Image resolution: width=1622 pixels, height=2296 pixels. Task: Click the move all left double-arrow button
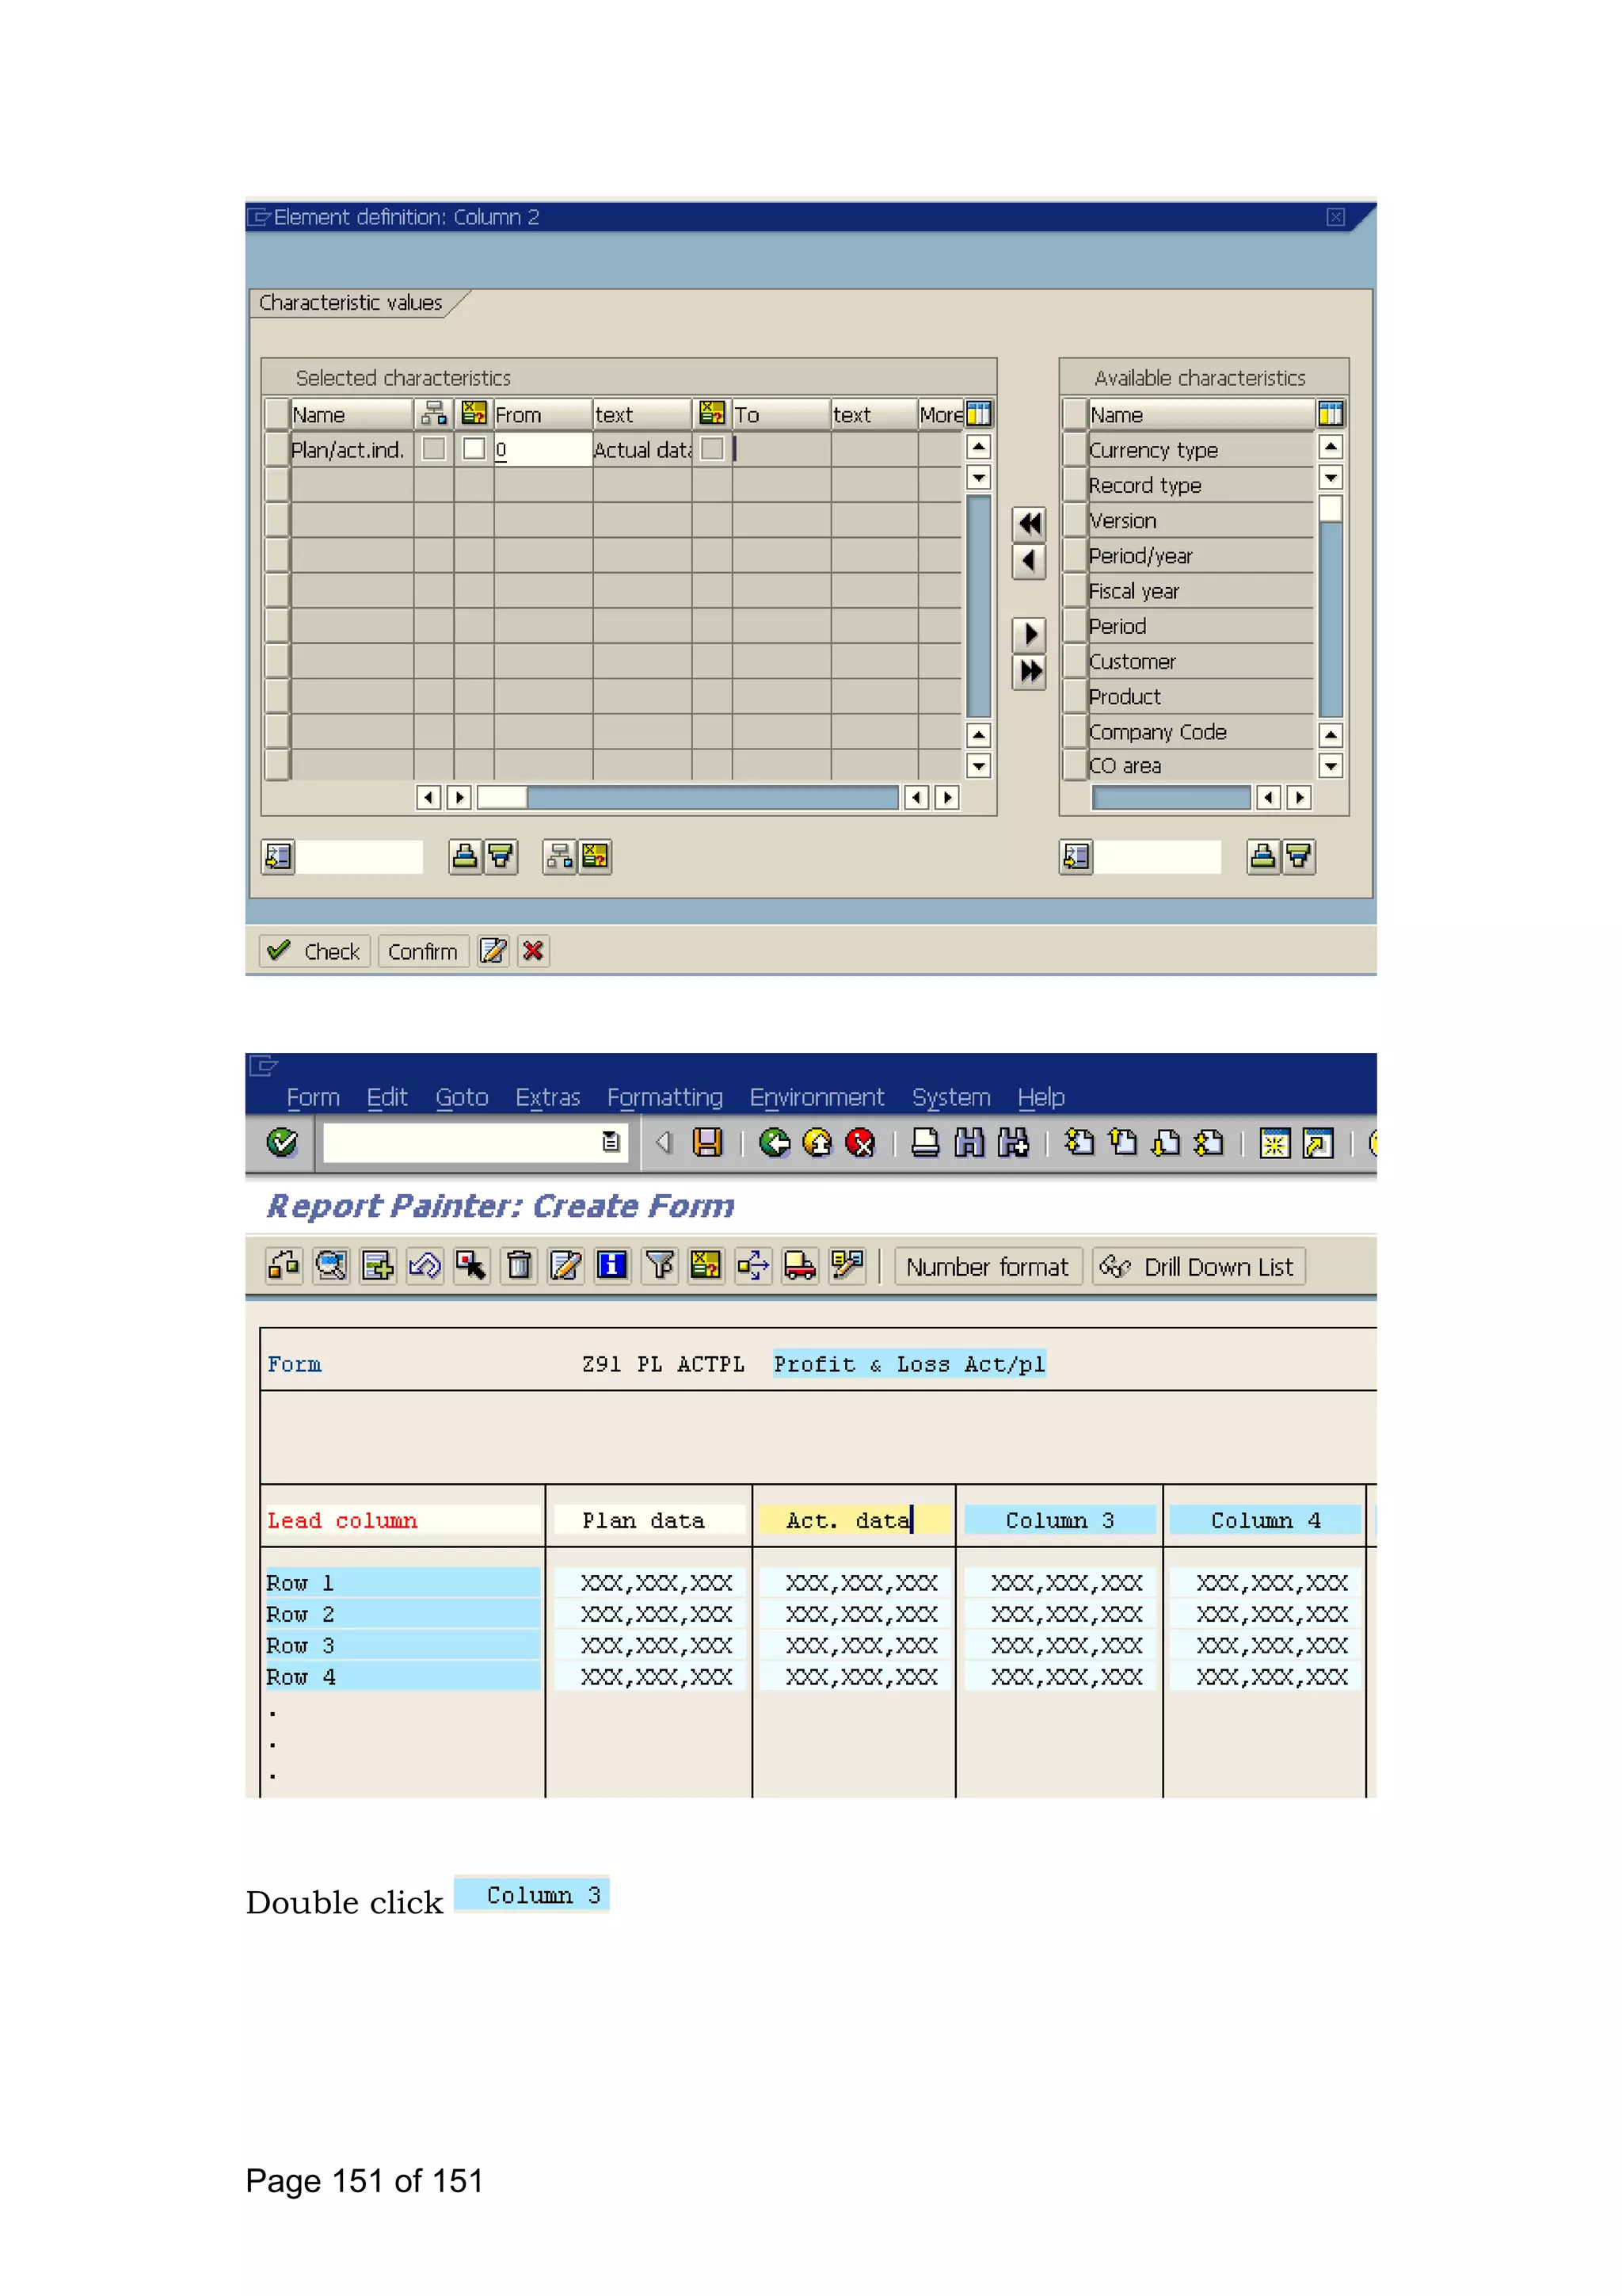point(1028,523)
